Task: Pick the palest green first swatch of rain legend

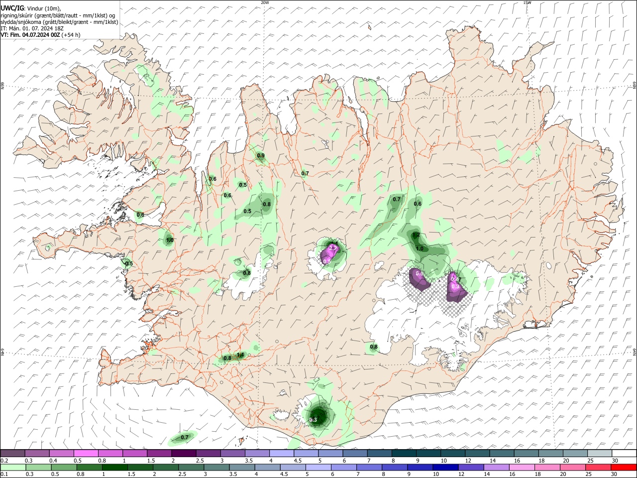Action: point(13,467)
